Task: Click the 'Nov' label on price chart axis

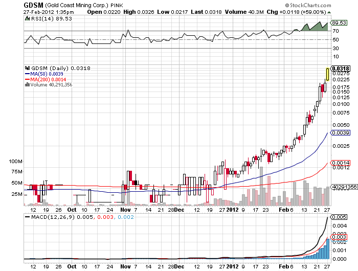Action: click(x=125, y=210)
